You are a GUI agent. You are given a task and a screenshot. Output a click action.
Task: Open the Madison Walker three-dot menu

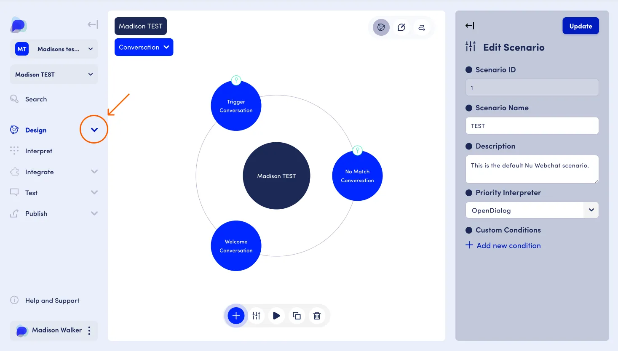89,330
